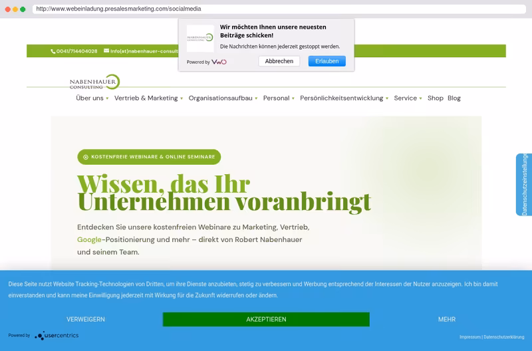Open the Organisationsaufbau menu
532x351 pixels.
[221, 98]
